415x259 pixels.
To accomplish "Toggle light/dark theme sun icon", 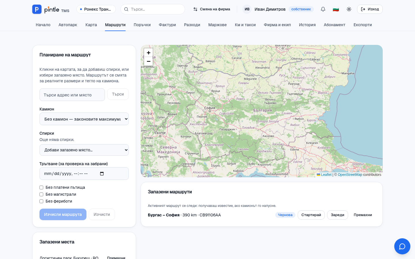I will point(349,9).
